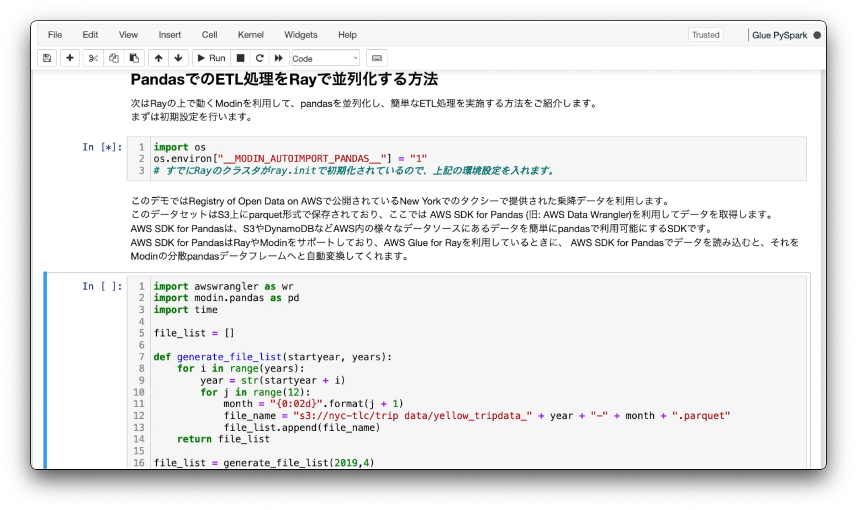Click the intro text starting '次はRayの上で動くModin'

pyautogui.click(x=365, y=110)
